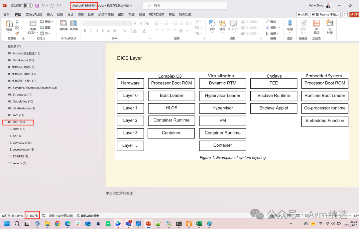359x229 pixels.
Task: Click 在 Teams 中展示 button
Action: (326, 15)
